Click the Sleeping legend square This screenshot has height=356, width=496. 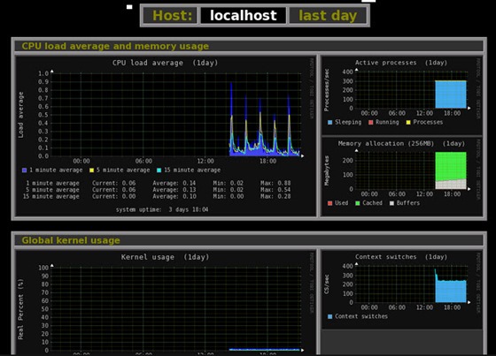329,122
